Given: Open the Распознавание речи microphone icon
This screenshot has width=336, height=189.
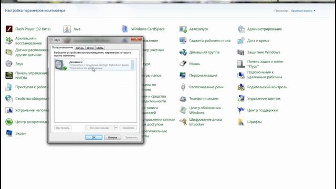Looking at the screenshot, I should point(183,87).
